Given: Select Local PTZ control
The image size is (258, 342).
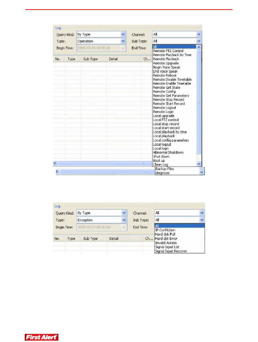Looking at the screenshot, I should pyautogui.click(x=166, y=120).
